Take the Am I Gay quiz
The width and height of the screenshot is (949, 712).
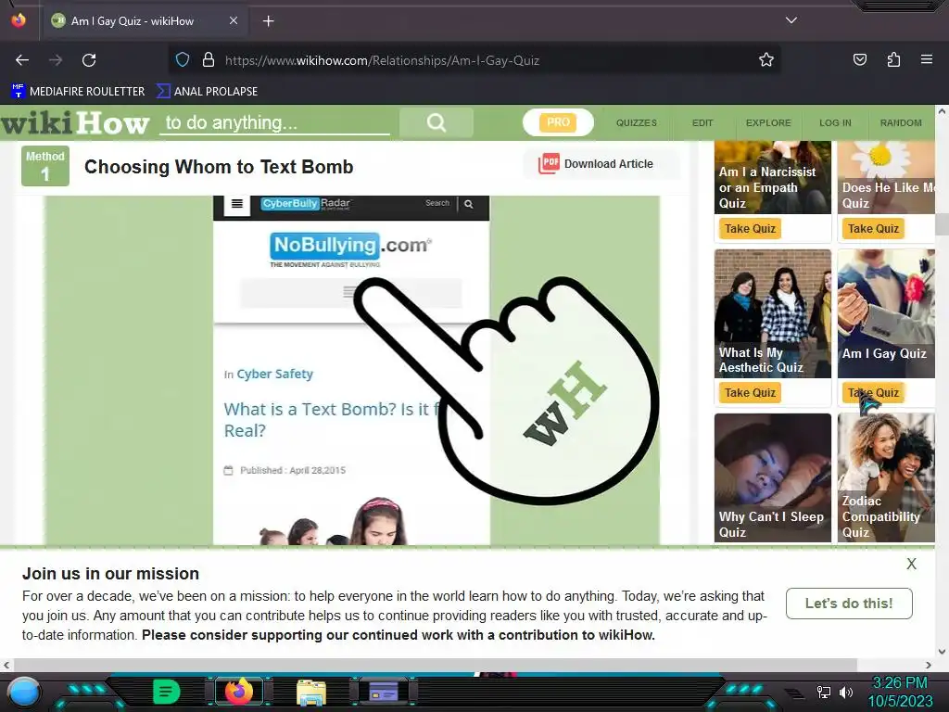pos(873,393)
